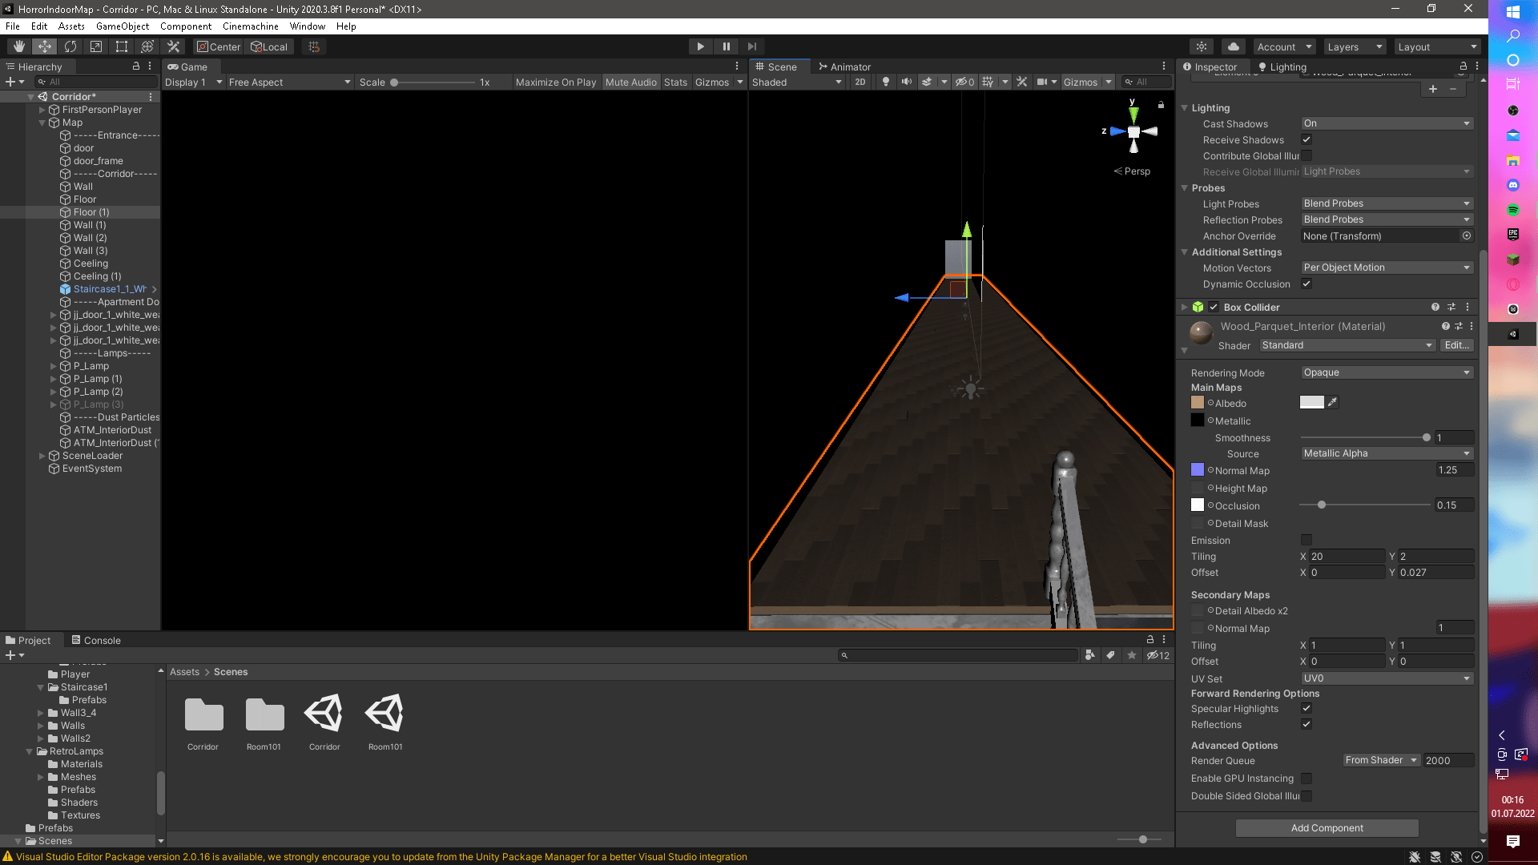Click the Pause button
Viewport: 1538px width, 865px height.
(x=726, y=46)
